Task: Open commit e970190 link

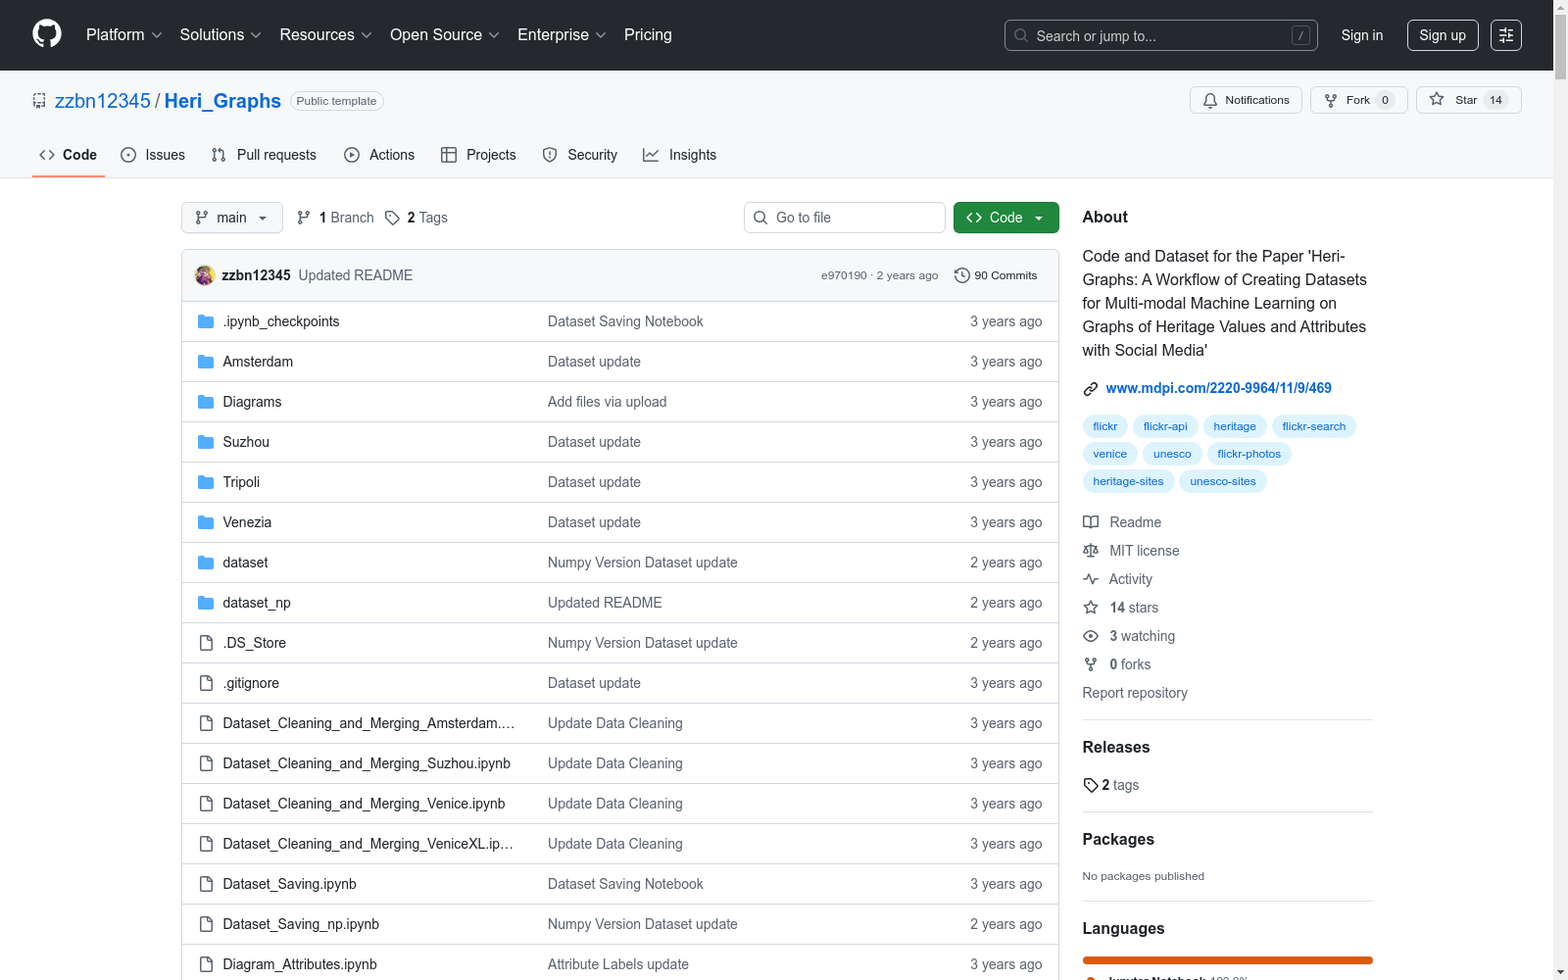Action: 844,275
